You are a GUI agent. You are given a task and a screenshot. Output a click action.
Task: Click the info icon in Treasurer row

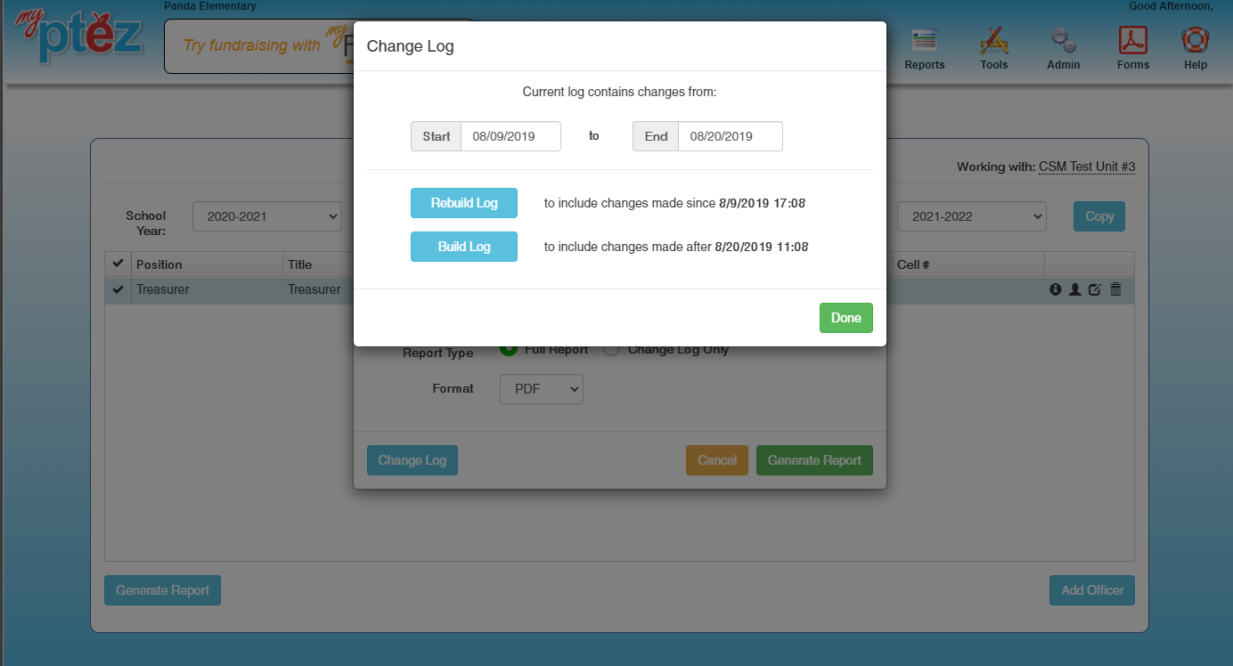pyautogui.click(x=1056, y=289)
